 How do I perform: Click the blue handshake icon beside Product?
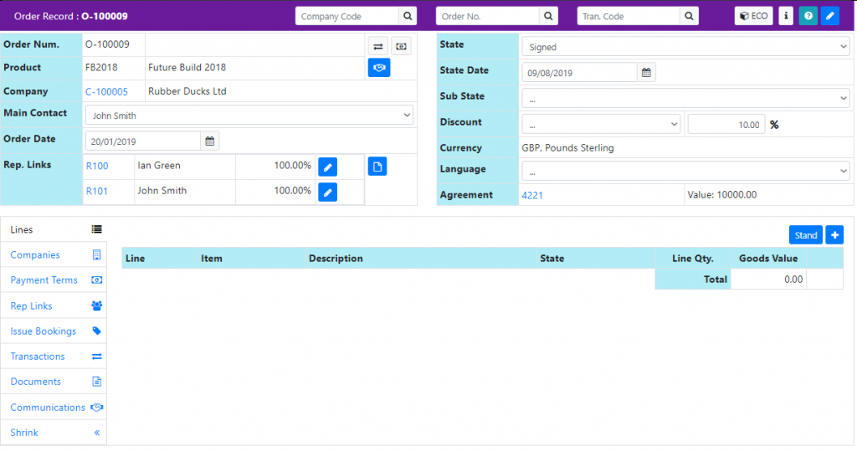[x=378, y=68]
